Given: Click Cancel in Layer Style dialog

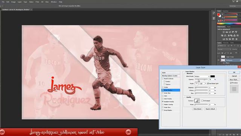Looking at the screenshot, I should point(234,76).
